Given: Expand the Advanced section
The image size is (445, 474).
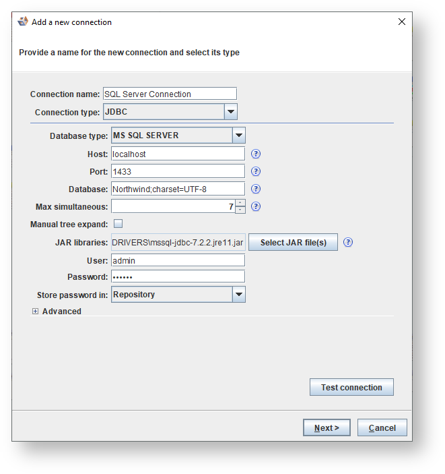Looking at the screenshot, I should coord(36,312).
